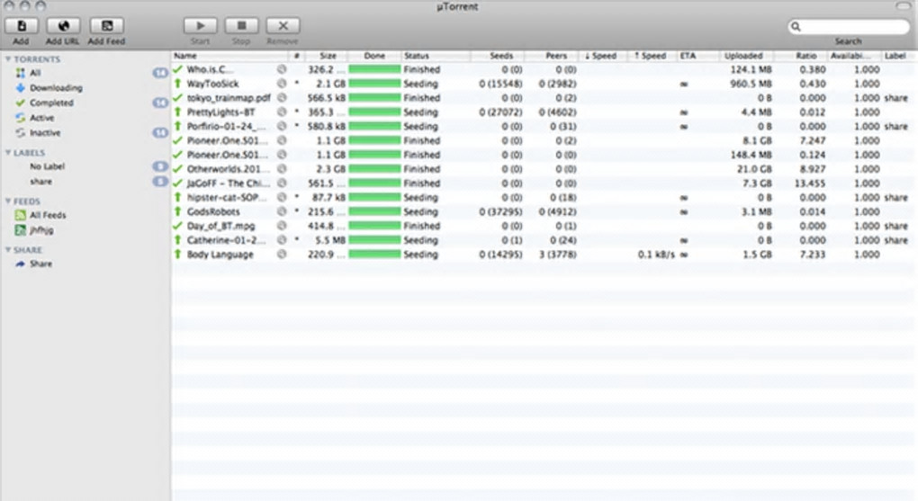Click into the Search field
The height and width of the screenshot is (501, 918).
[x=849, y=26]
